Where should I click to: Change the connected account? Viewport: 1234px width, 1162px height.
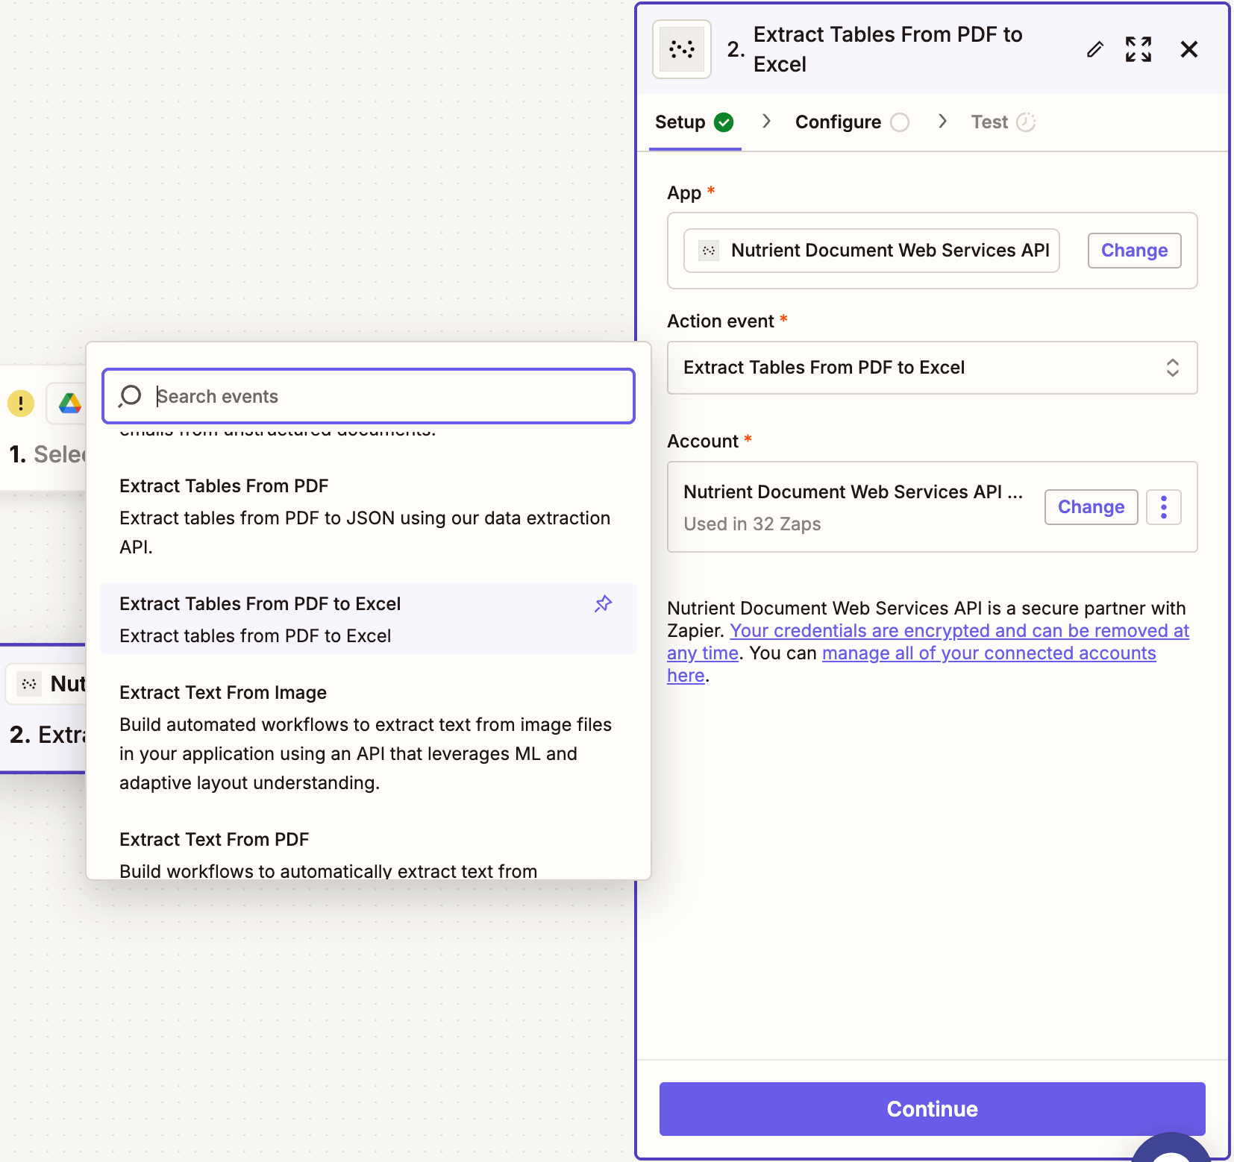pyautogui.click(x=1090, y=507)
